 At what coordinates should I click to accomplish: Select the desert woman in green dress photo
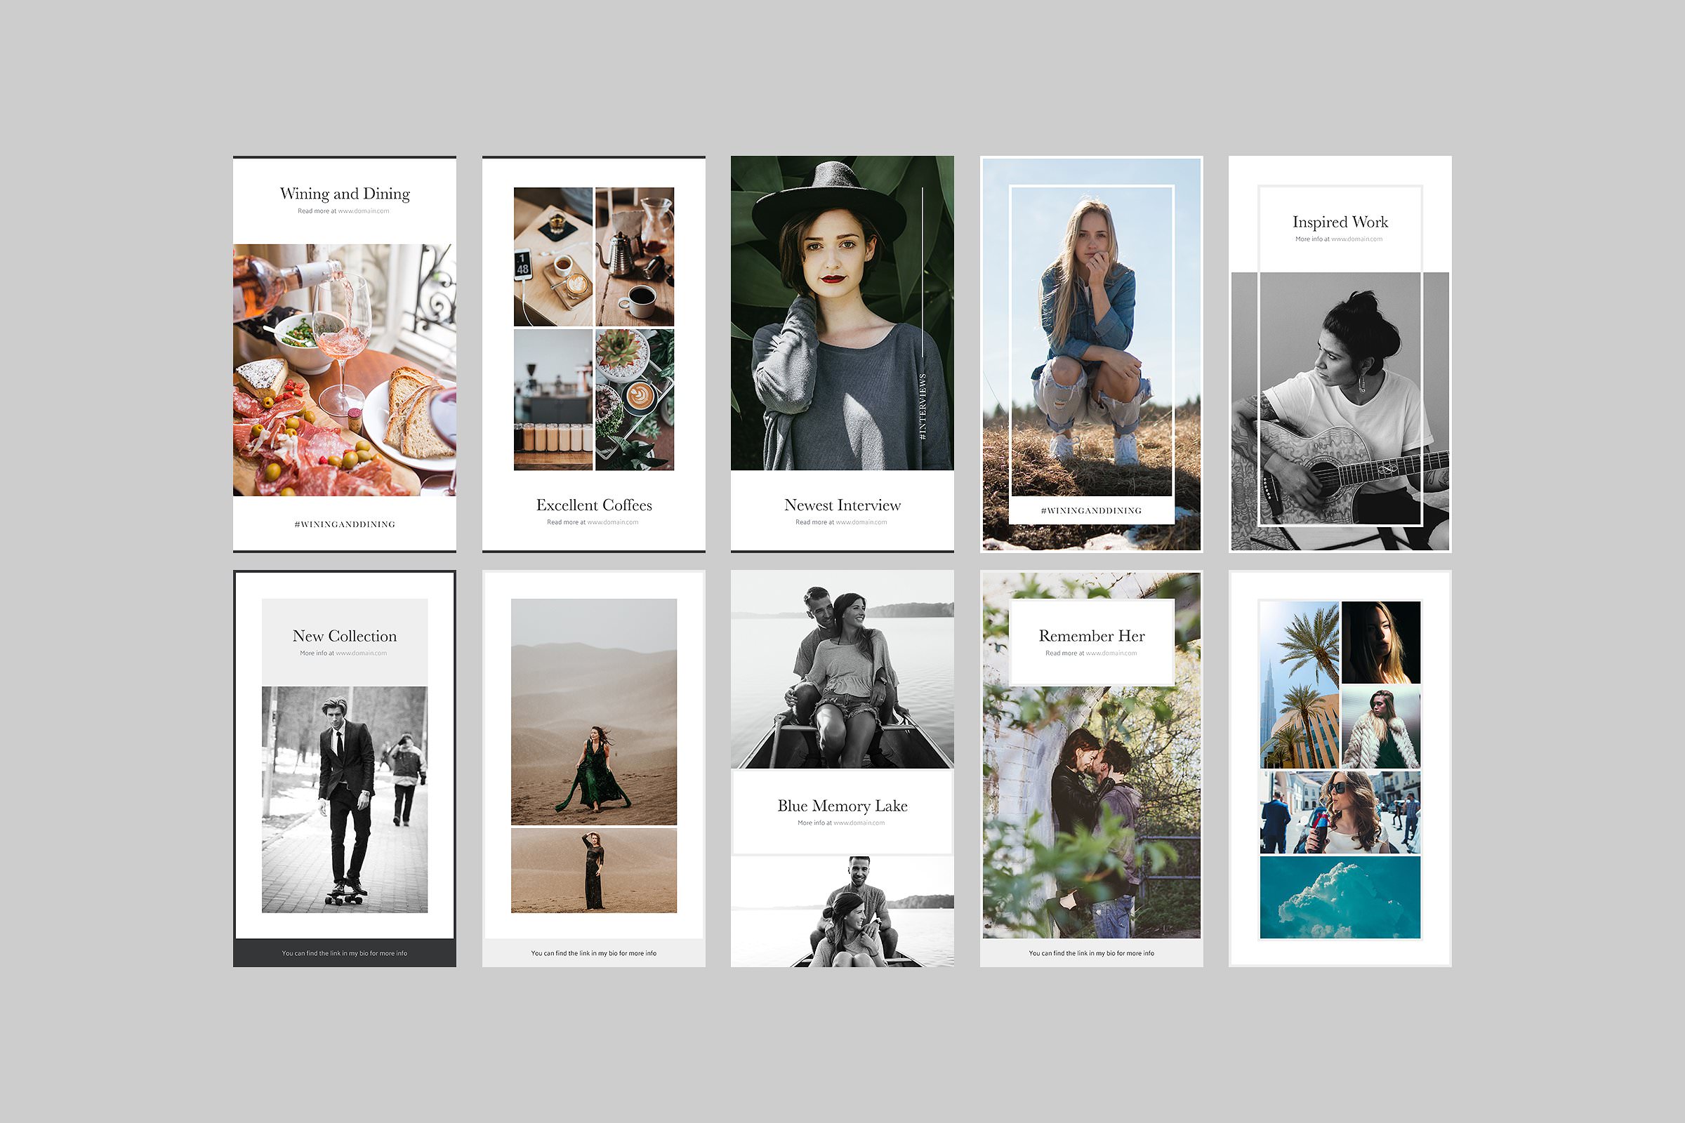coord(594,712)
